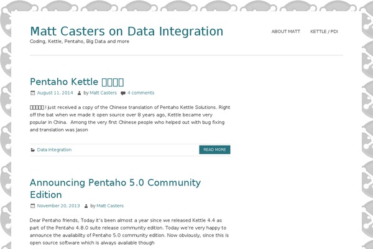Click the site tagline Coding, Kettle, Pentaho text
The height and width of the screenshot is (249, 373).
(80, 42)
